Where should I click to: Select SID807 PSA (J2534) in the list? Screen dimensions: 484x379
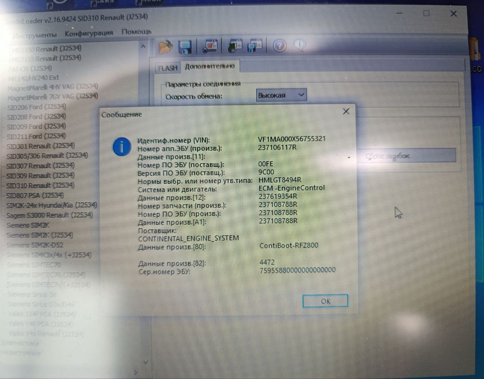[35, 196]
